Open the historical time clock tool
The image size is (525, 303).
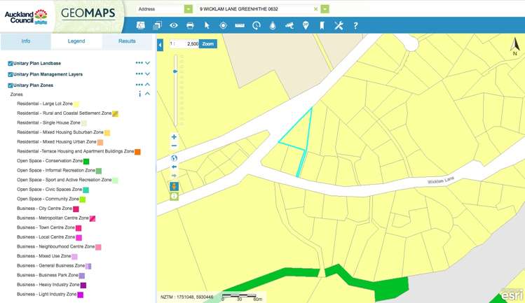click(x=256, y=25)
